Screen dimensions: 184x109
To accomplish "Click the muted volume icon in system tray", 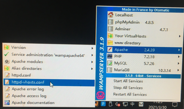I will (118, 105).
